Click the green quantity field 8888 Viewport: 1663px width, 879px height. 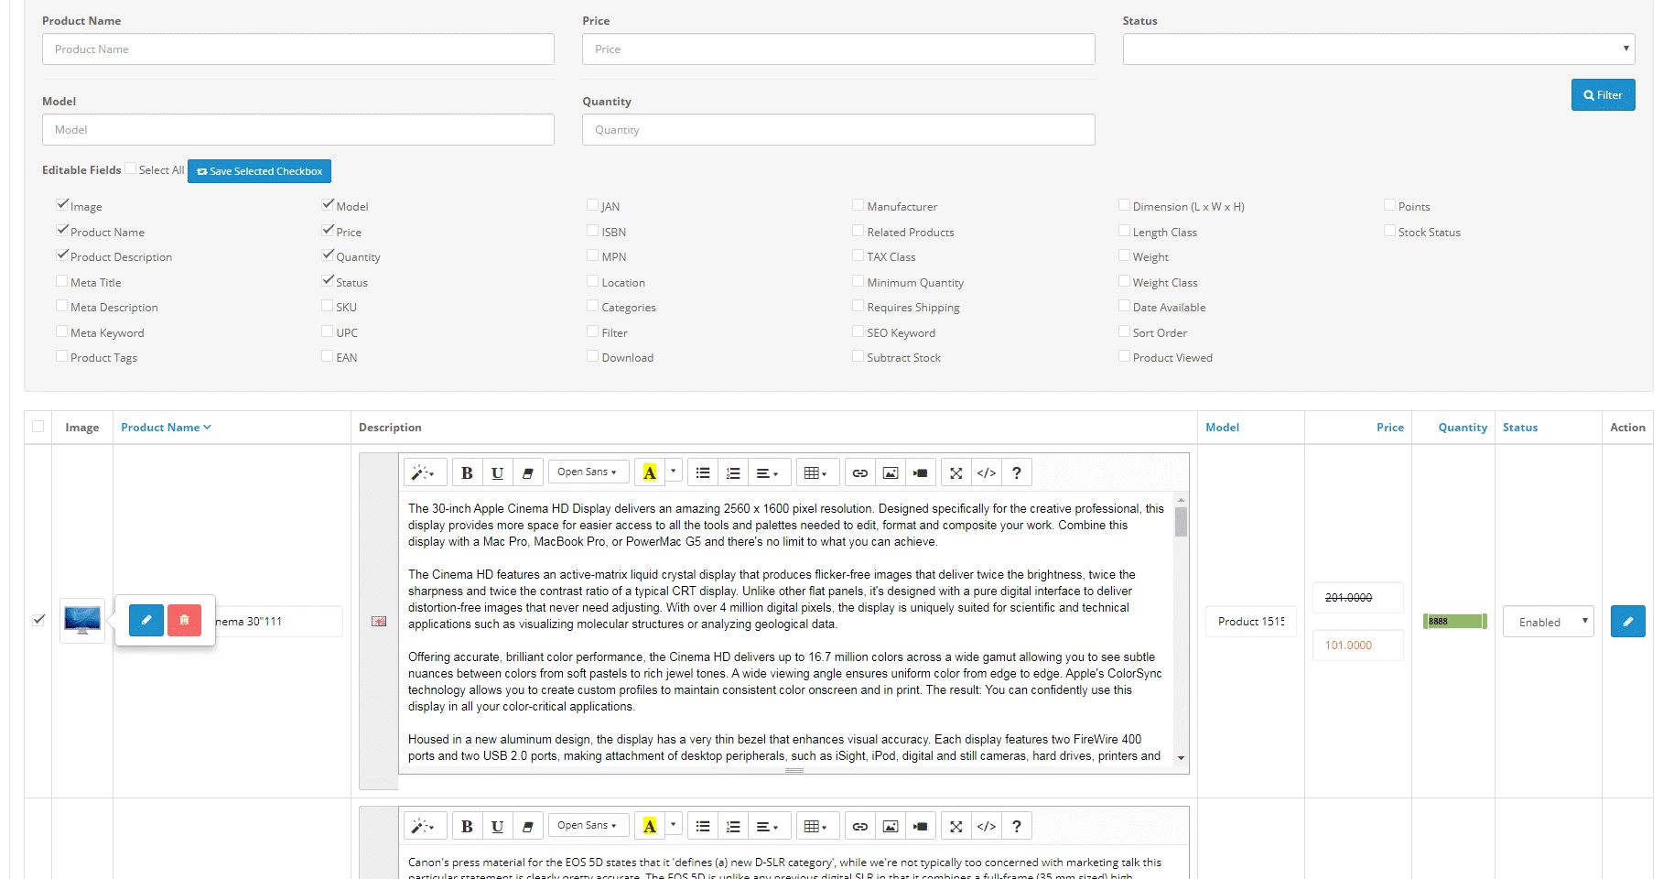click(x=1455, y=621)
